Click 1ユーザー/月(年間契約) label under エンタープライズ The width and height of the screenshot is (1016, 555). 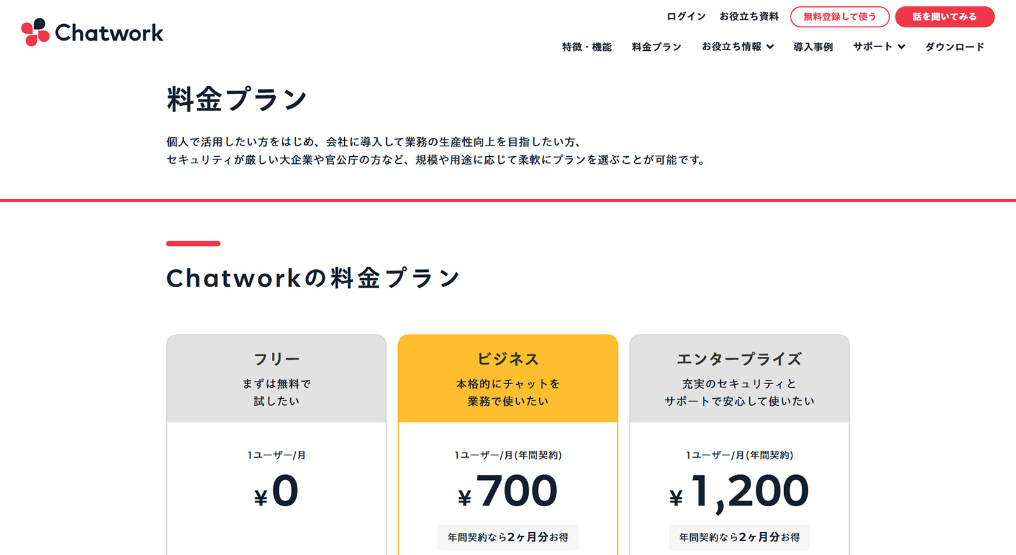point(739,455)
